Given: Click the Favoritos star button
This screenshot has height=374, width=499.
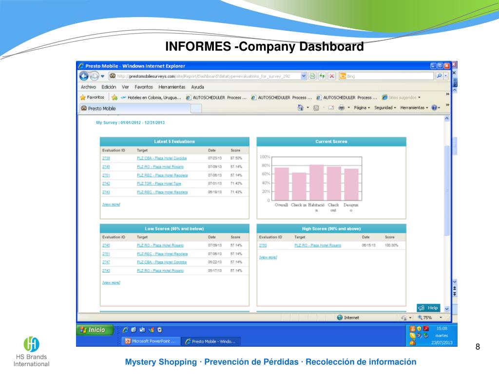Looking at the screenshot, I should [92, 97].
